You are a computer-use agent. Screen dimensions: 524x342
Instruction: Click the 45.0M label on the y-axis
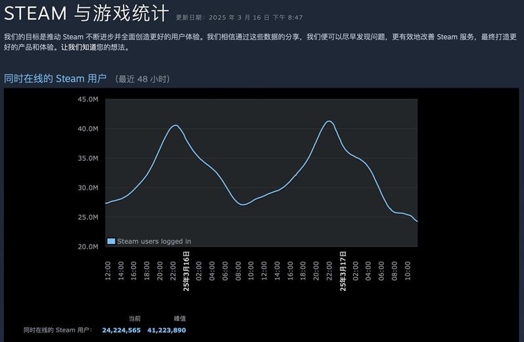[88, 99]
